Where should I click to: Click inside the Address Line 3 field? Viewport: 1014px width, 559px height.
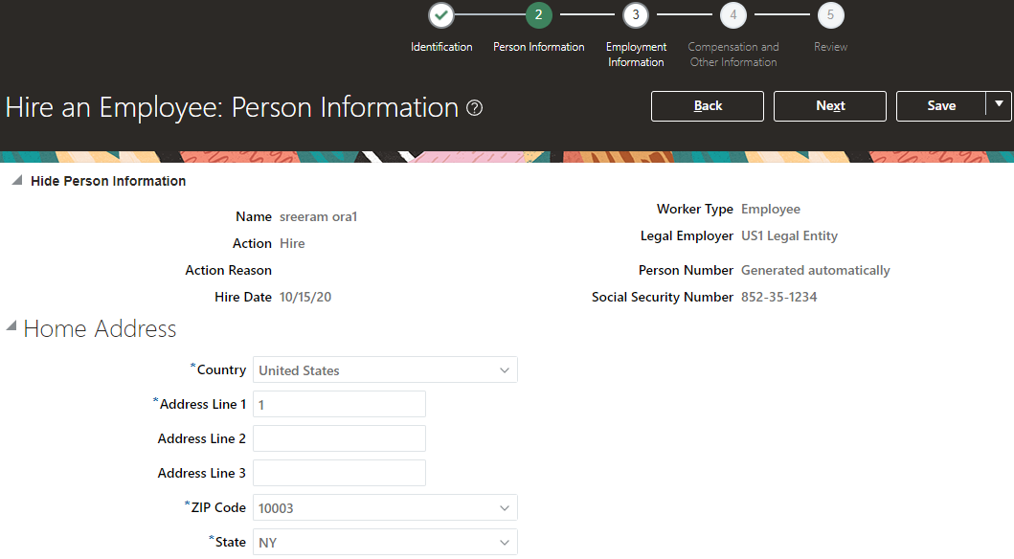(x=339, y=473)
